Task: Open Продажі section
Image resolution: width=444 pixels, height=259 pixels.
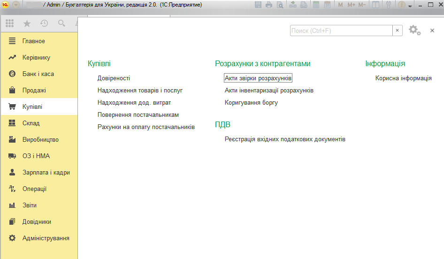Action: (x=39, y=90)
